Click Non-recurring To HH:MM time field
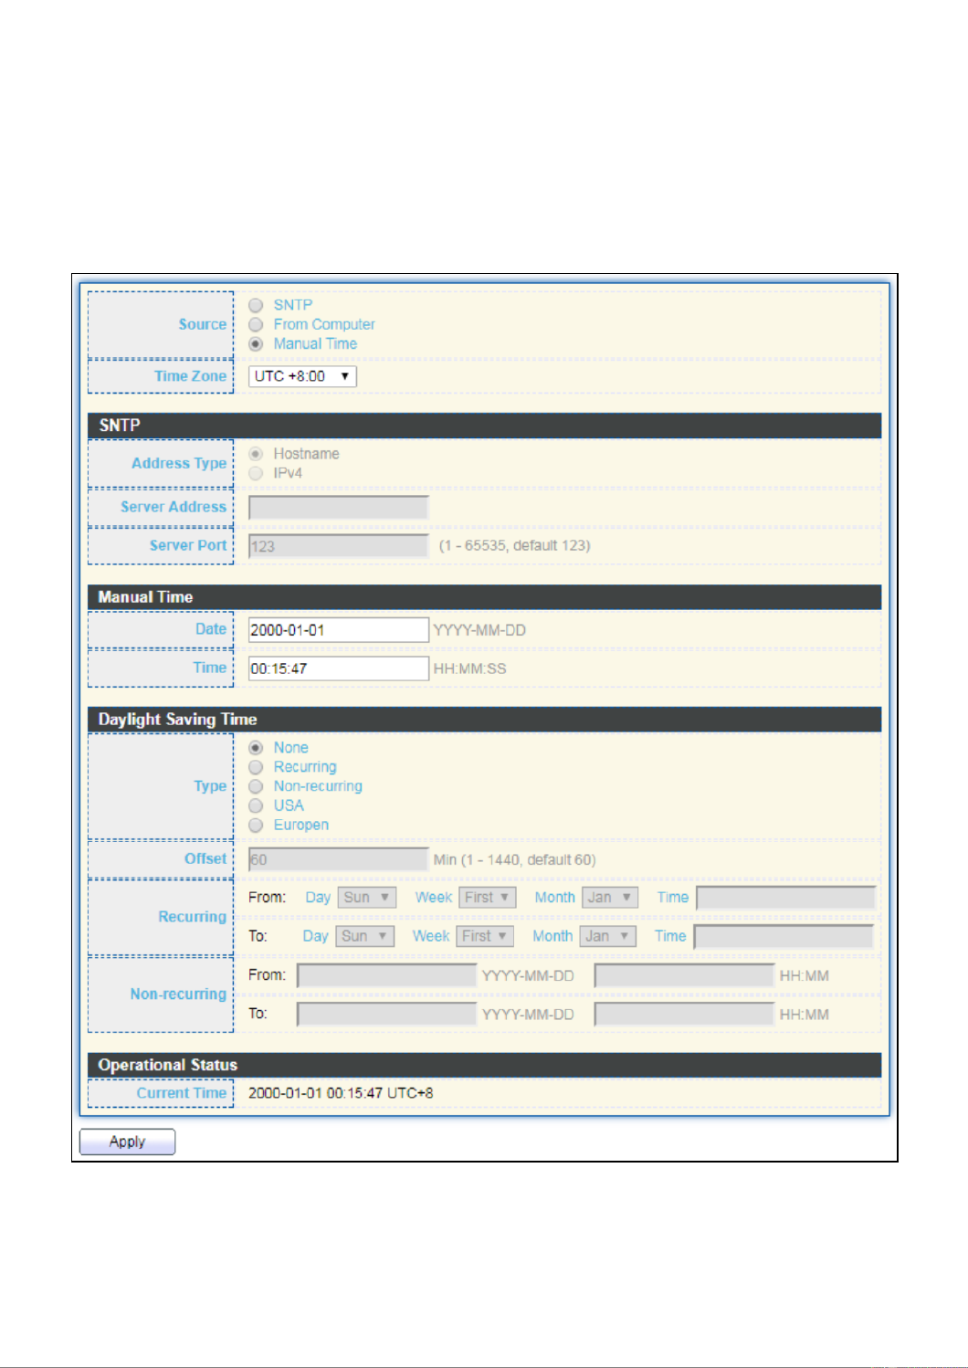Image resolution: width=968 pixels, height=1368 pixels. point(684,1014)
